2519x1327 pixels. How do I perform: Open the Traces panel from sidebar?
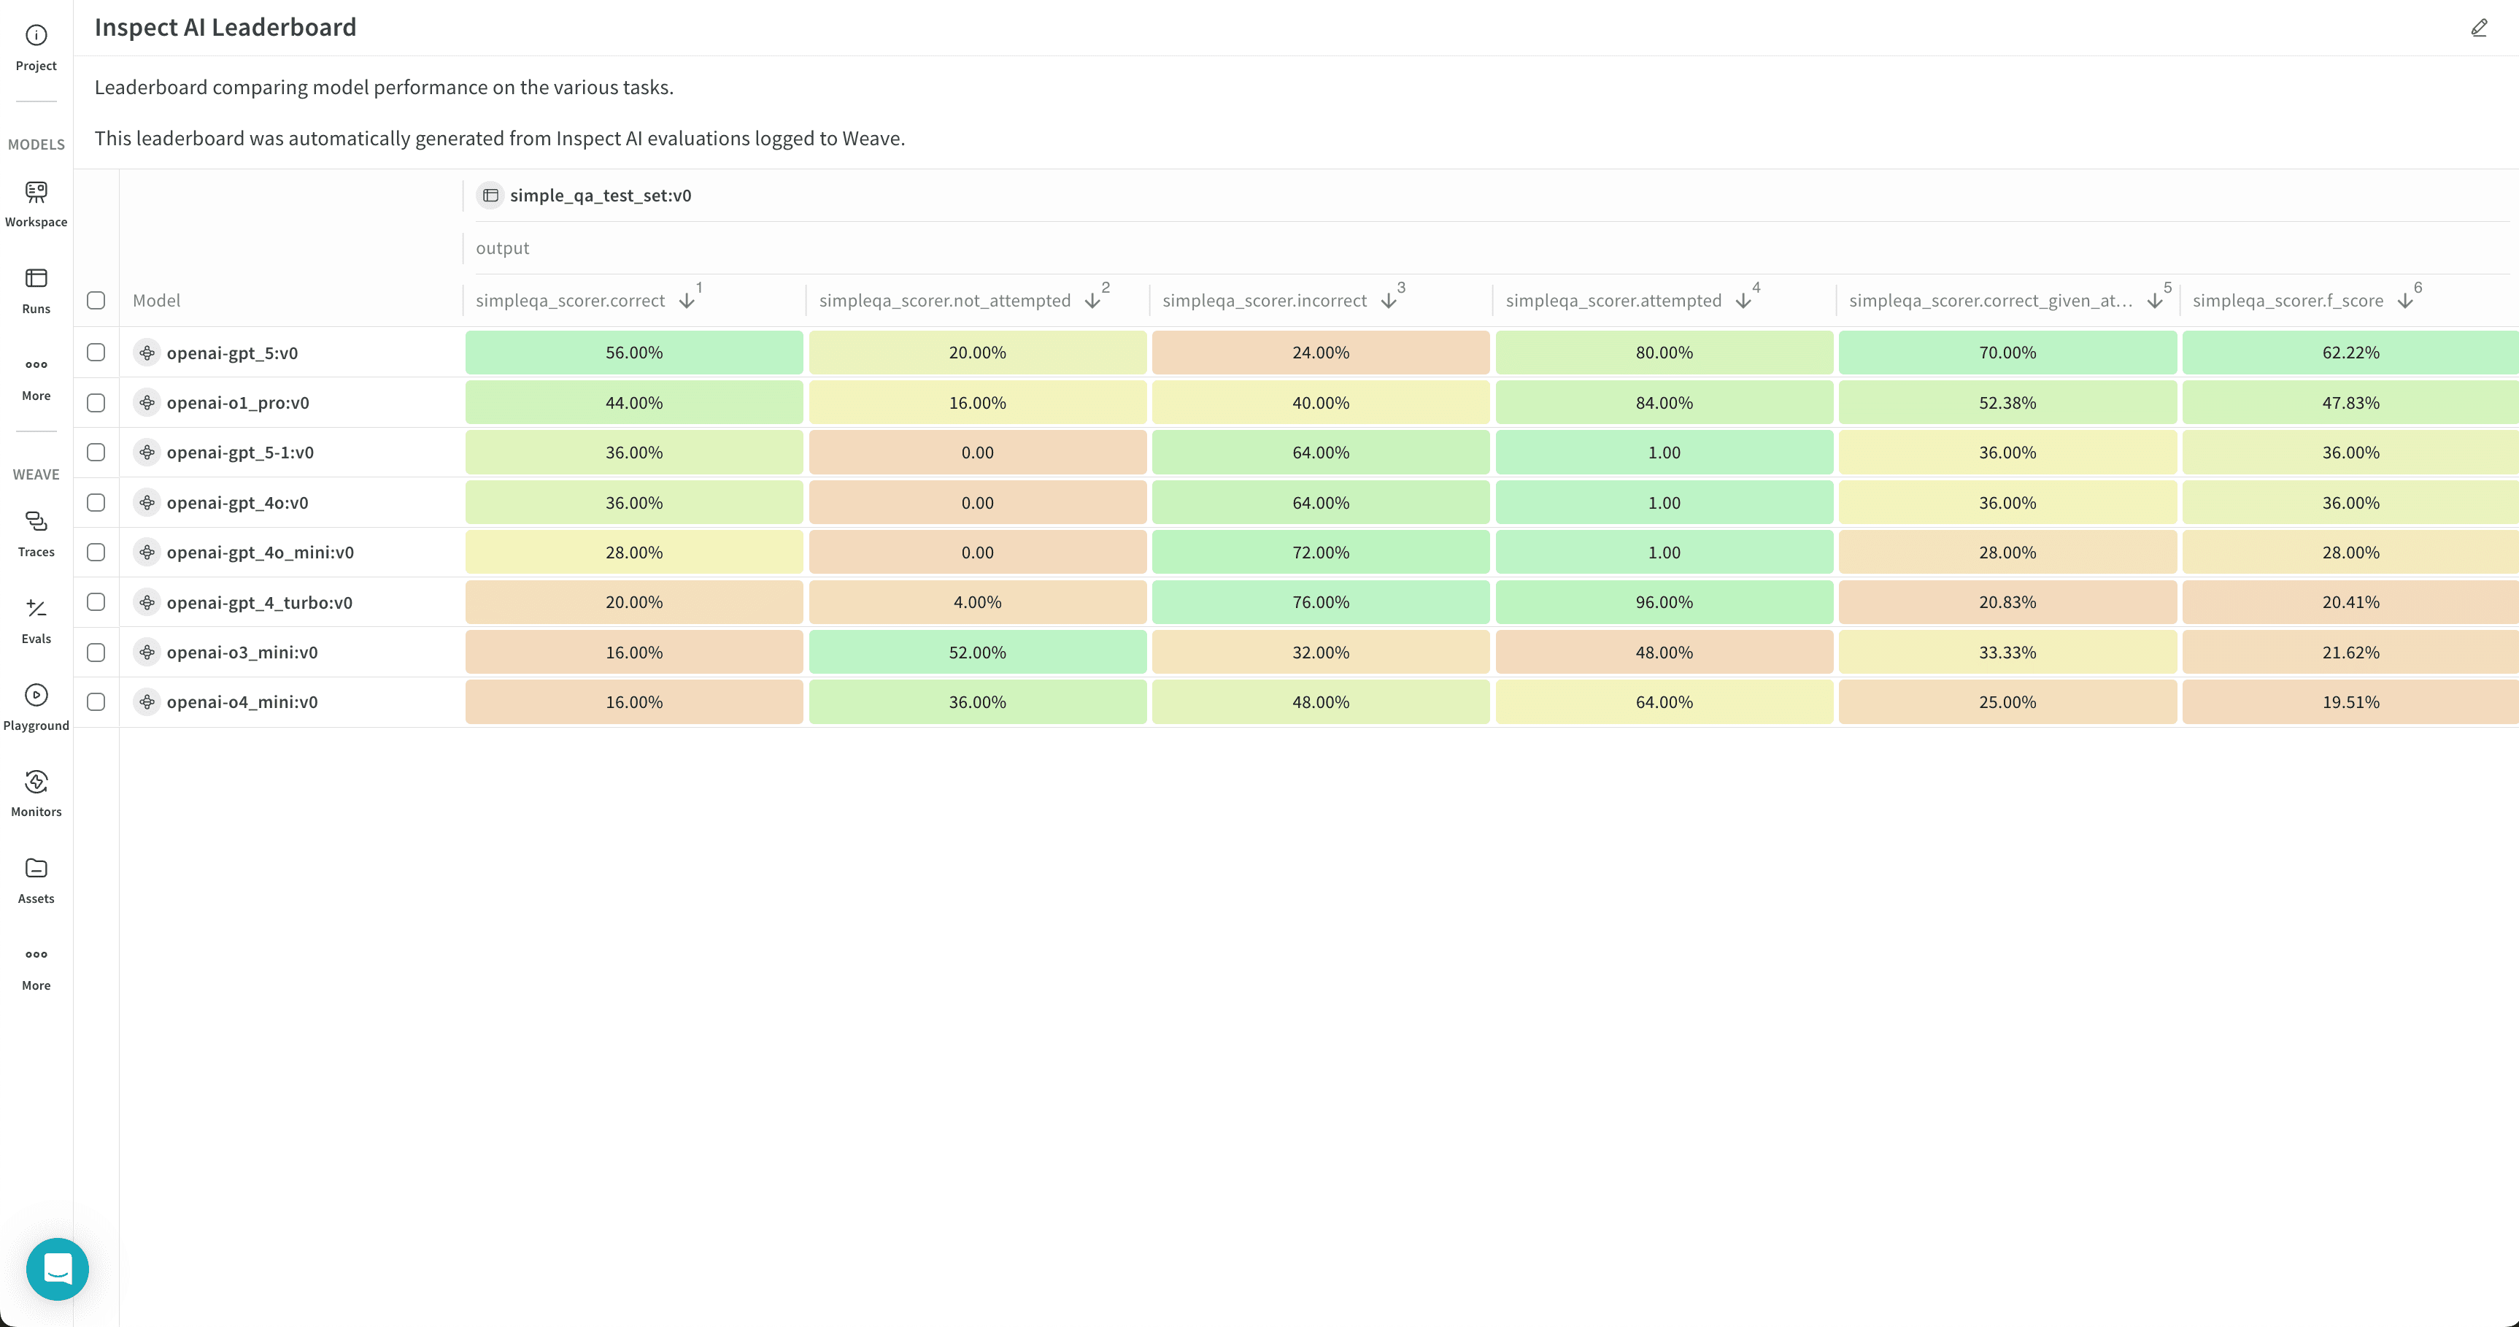point(36,533)
